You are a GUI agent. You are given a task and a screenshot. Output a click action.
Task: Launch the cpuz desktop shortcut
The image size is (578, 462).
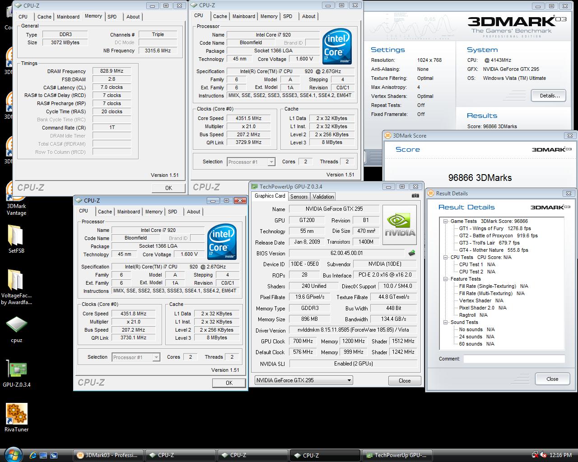pyautogui.click(x=16, y=328)
